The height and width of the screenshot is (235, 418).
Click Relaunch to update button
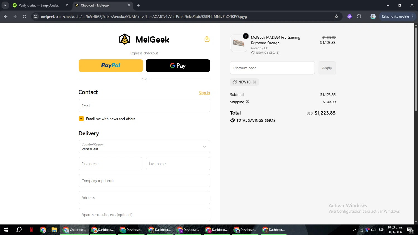[x=395, y=16]
